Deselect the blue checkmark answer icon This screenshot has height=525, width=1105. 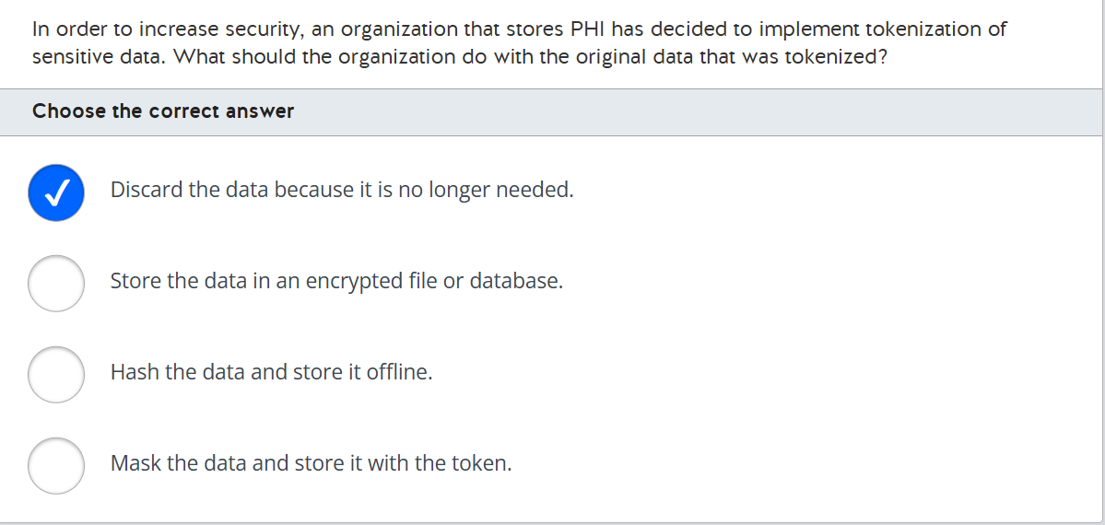pos(56,192)
